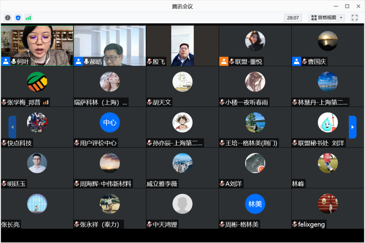This screenshot has height=243, width=365.
Task: Click the name label 威立雅李薇
Action: click(x=162, y=184)
